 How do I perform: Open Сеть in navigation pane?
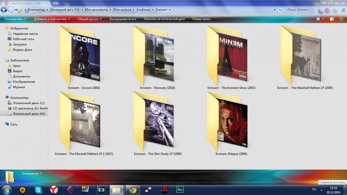[x=14, y=124]
